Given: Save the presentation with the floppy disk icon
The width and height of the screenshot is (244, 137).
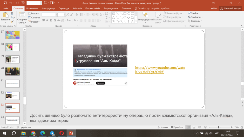Looking at the screenshot, I should click(5, 3).
